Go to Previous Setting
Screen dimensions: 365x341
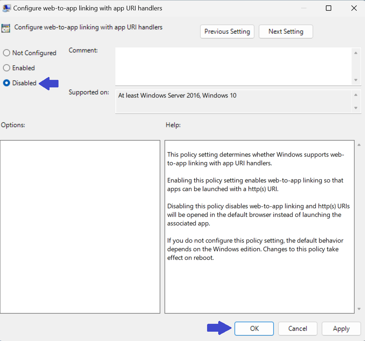[x=227, y=32]
